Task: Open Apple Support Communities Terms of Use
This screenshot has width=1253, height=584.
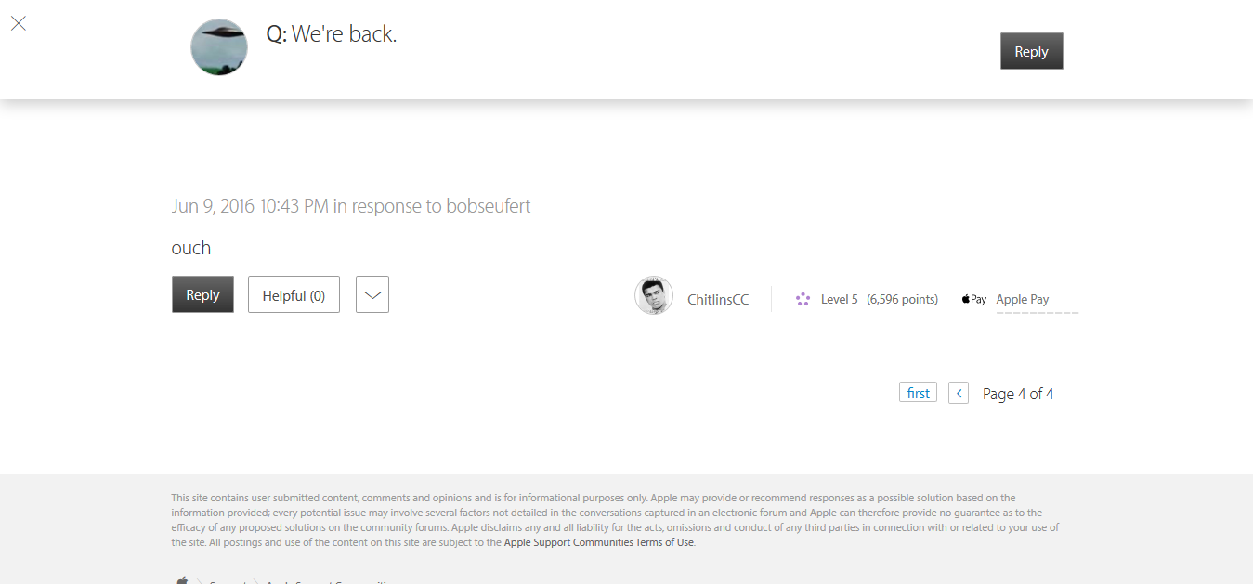Action: click(x=599, y=542)
